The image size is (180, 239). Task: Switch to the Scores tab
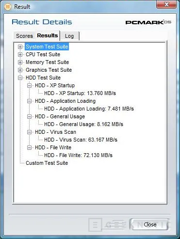click(x=24, y=36)
